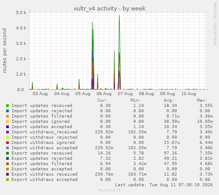
Task: Click the '10 Aug' x-axis label
Action: pyautogui.click(x=189, y=94)
